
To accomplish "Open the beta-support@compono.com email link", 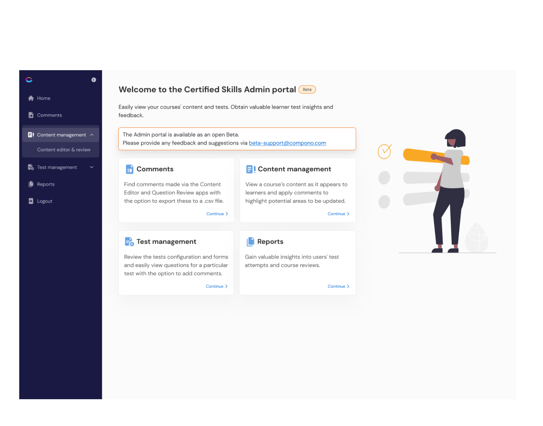I will pyautogui.click(x=287, y=143).
